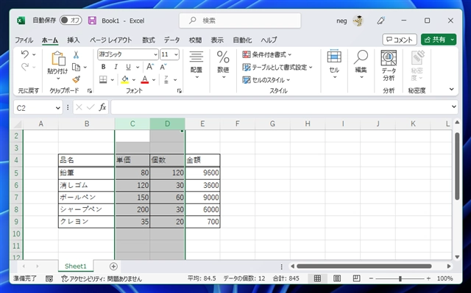471x293 pixels.
Task: Switch to Page Layout view icon
Action: coord(337,278)
